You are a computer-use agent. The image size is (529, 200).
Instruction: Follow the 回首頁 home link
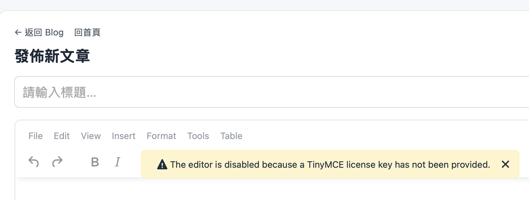pyautogui.click(x=87, y=32)
